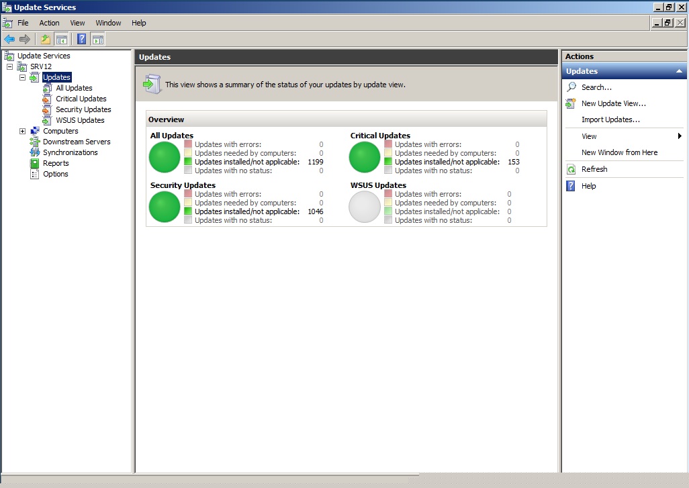This screenshot has height=488, width=689.
Task: Collapse the Updates section in Actions pane
Action: 679,71
